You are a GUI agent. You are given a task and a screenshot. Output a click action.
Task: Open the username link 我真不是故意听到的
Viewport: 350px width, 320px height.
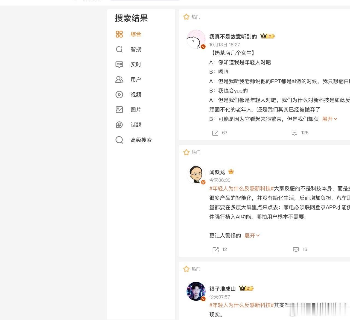pos(233,37)
